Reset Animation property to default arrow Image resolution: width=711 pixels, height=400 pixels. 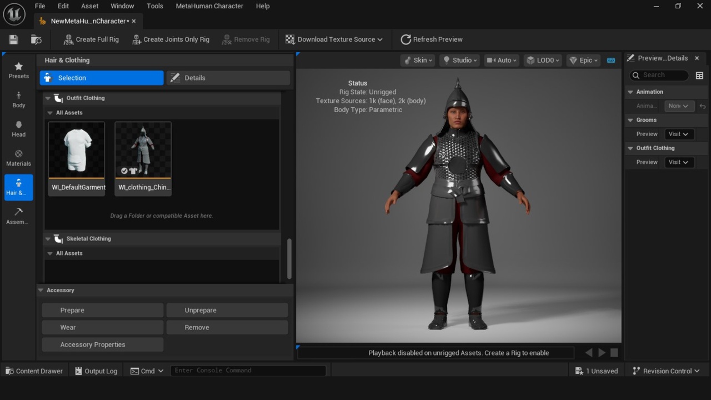[703, 106]
